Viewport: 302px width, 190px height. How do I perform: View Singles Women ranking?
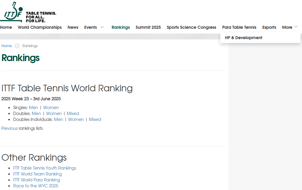(x=51, y=108)
